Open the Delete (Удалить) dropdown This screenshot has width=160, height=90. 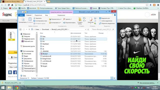pos(67,19)
